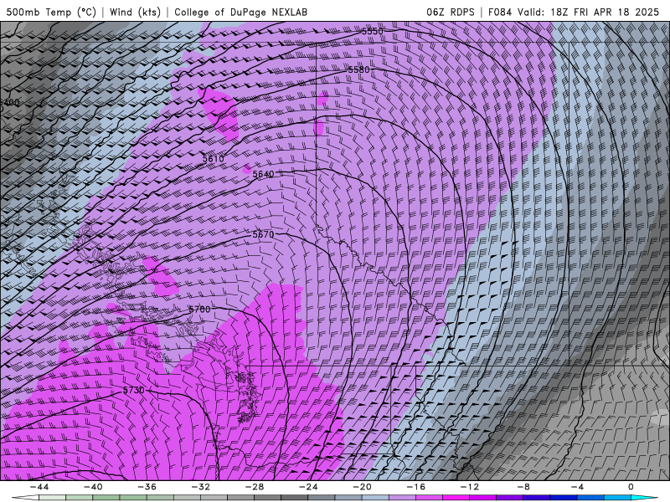Click the -20 legend value
670x502 pixels.
pyautogui.click(x=362, y=487)
